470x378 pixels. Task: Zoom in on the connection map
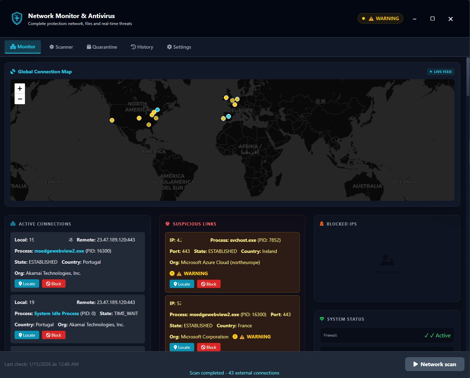tap(20, 89)
